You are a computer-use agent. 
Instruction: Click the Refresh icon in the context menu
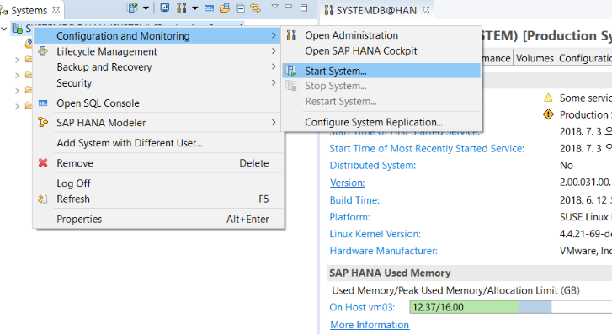coord(43,199)
